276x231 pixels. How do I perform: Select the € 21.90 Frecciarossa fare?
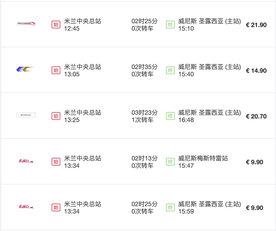pos(256,25)
